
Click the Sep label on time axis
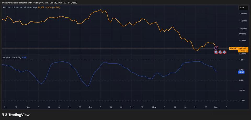click(28, 107)
